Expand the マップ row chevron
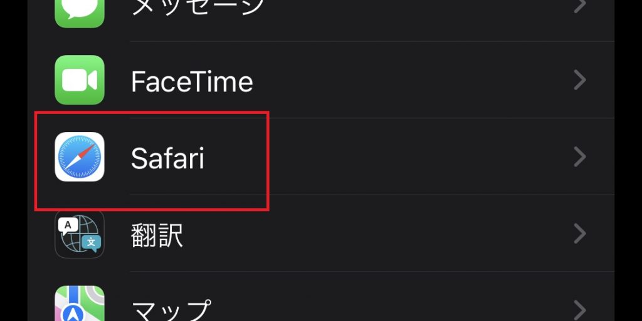The width and height of the screenshot is (642, 321). point(579,310)
